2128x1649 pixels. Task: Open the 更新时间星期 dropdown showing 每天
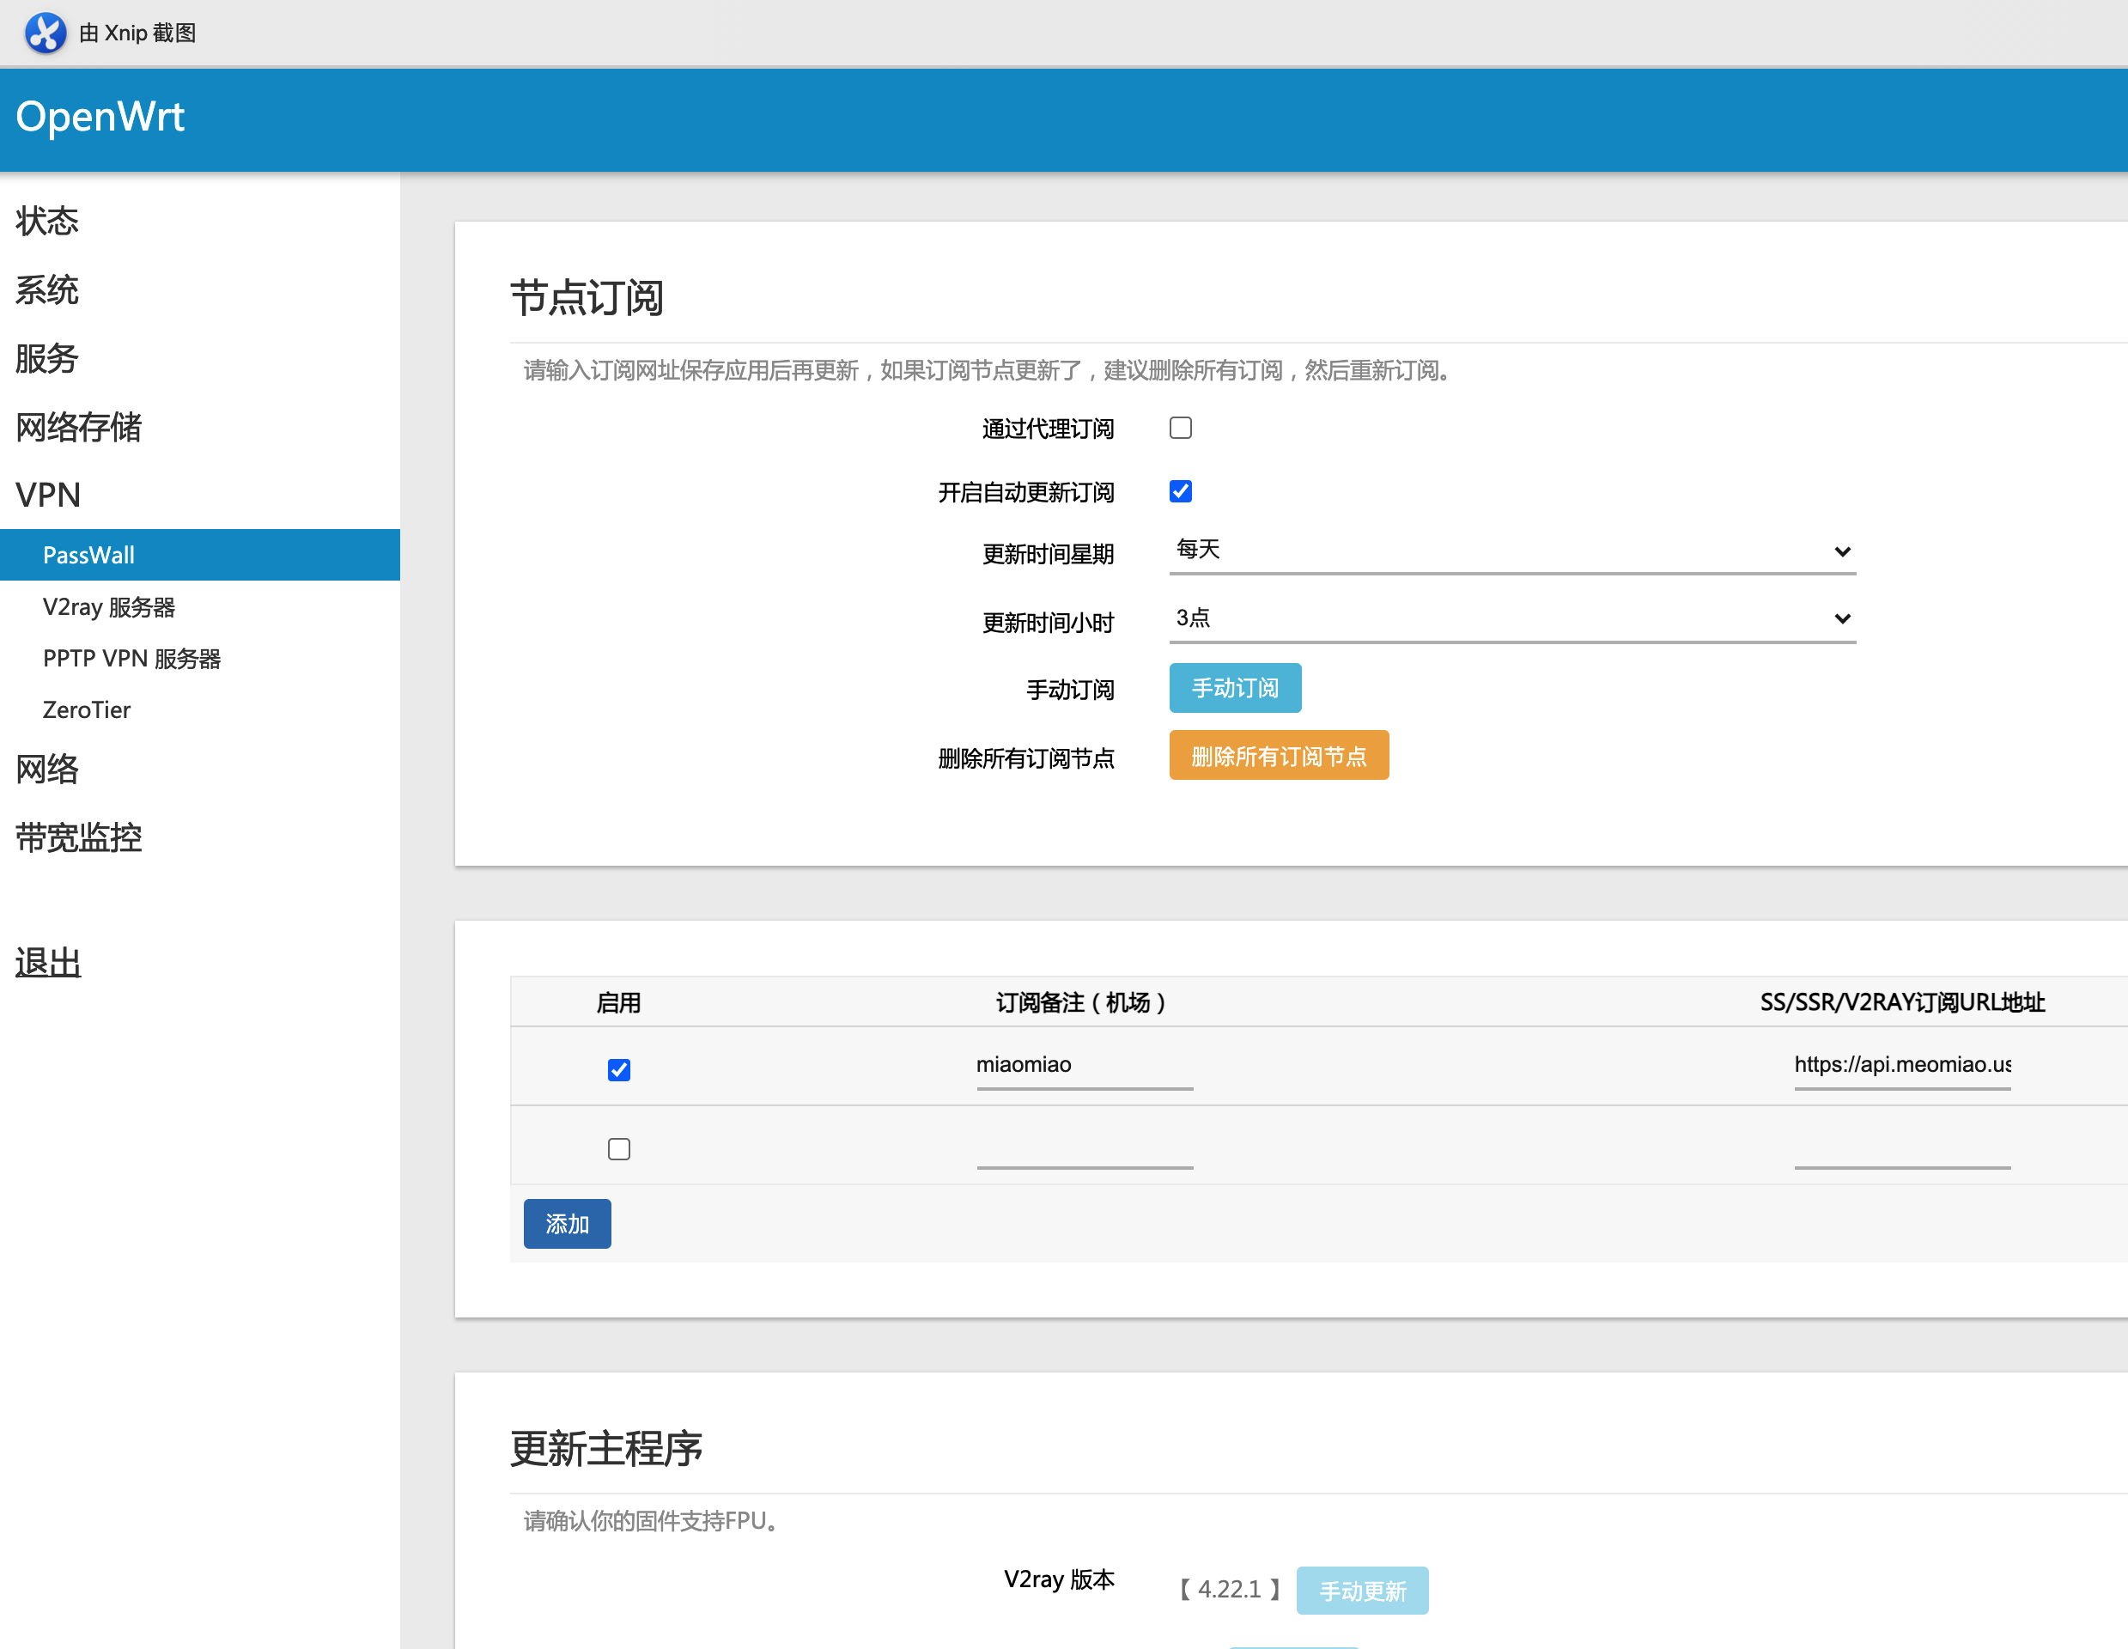tap(1511, 551)
